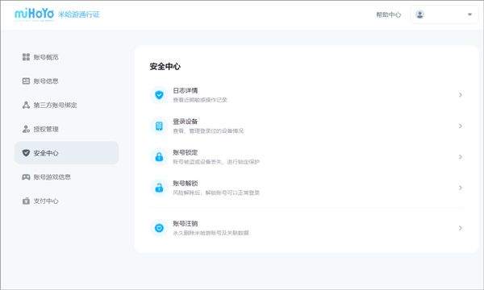Click description under 日志详情
Image resolution: width=484 pixels, height=290 pixels.
pos(200,100)
